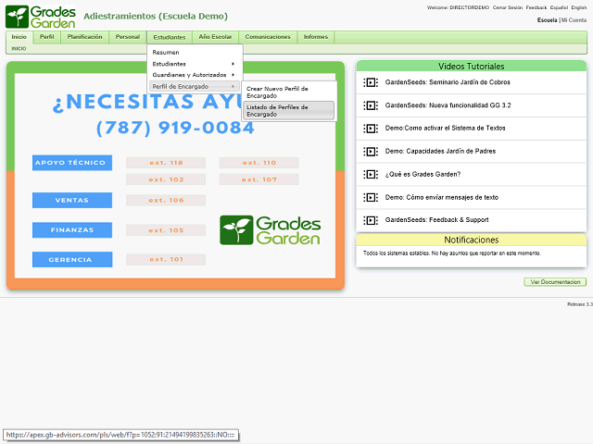
Task: Expand the Estudiantes submenu entry
Action: pos(194,64)
